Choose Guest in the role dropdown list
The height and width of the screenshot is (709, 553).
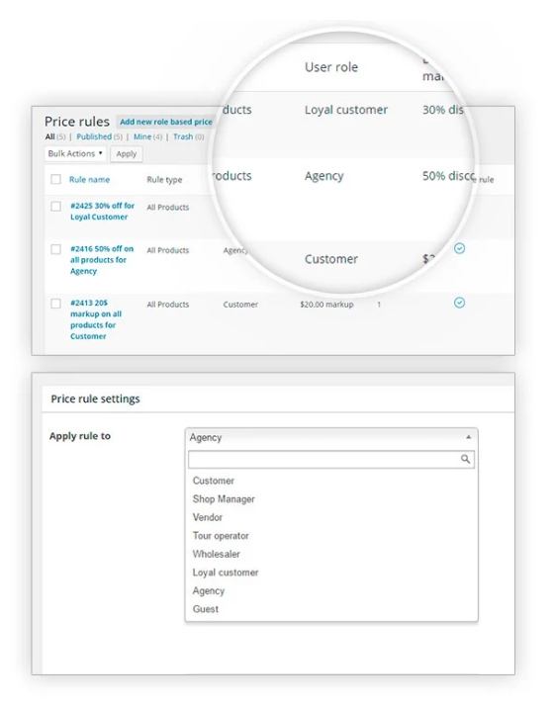206,609
